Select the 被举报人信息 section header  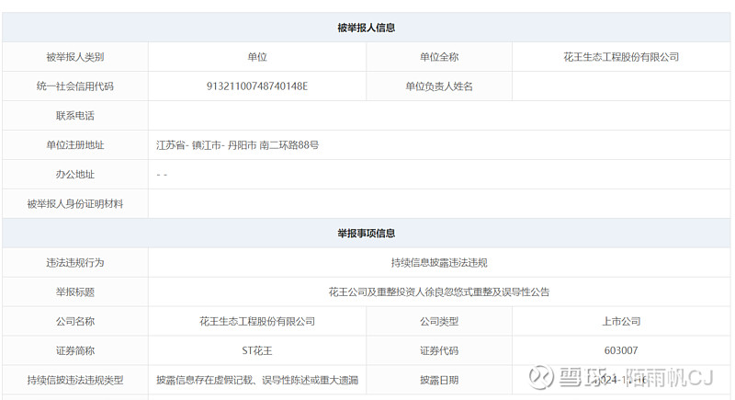click(366, 28)
